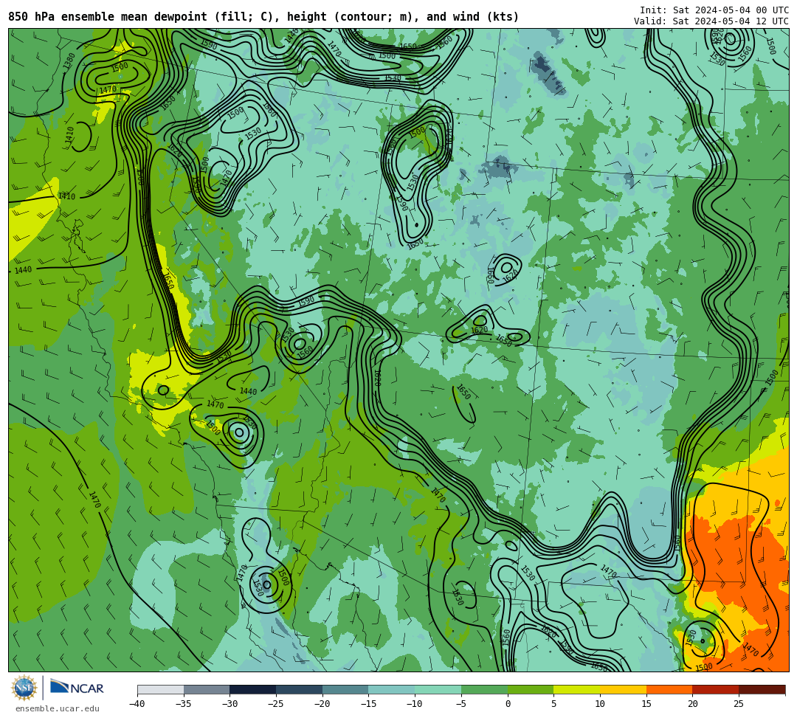This screenshot has height=718, width=797.
Task: Click the 5 colorbar tick label
Action: (x=554, y=704)
